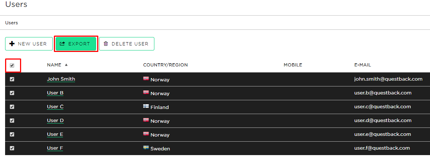The height and width of the screenshot is (162, 430).
Task: Open the User F link
Action: click(55, 148)
